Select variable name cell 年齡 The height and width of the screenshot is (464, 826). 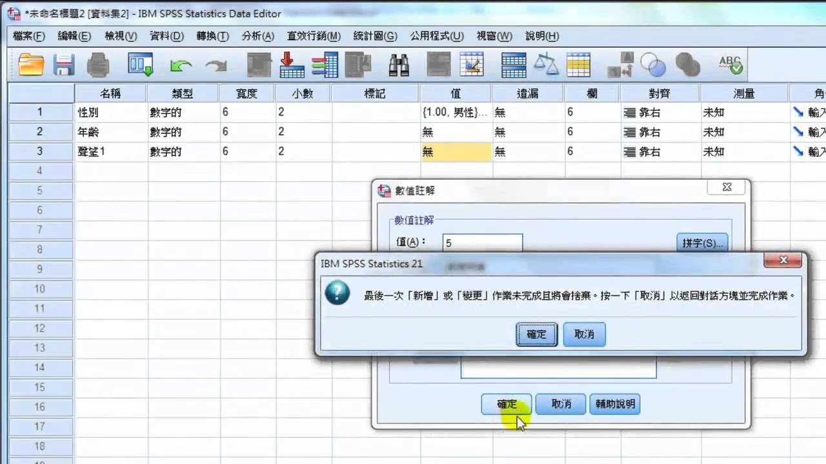[111, 132]
